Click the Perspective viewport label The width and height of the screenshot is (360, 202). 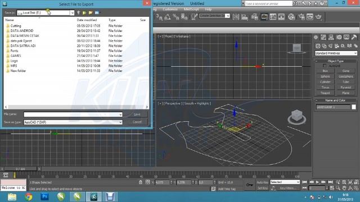coord(173,103)
